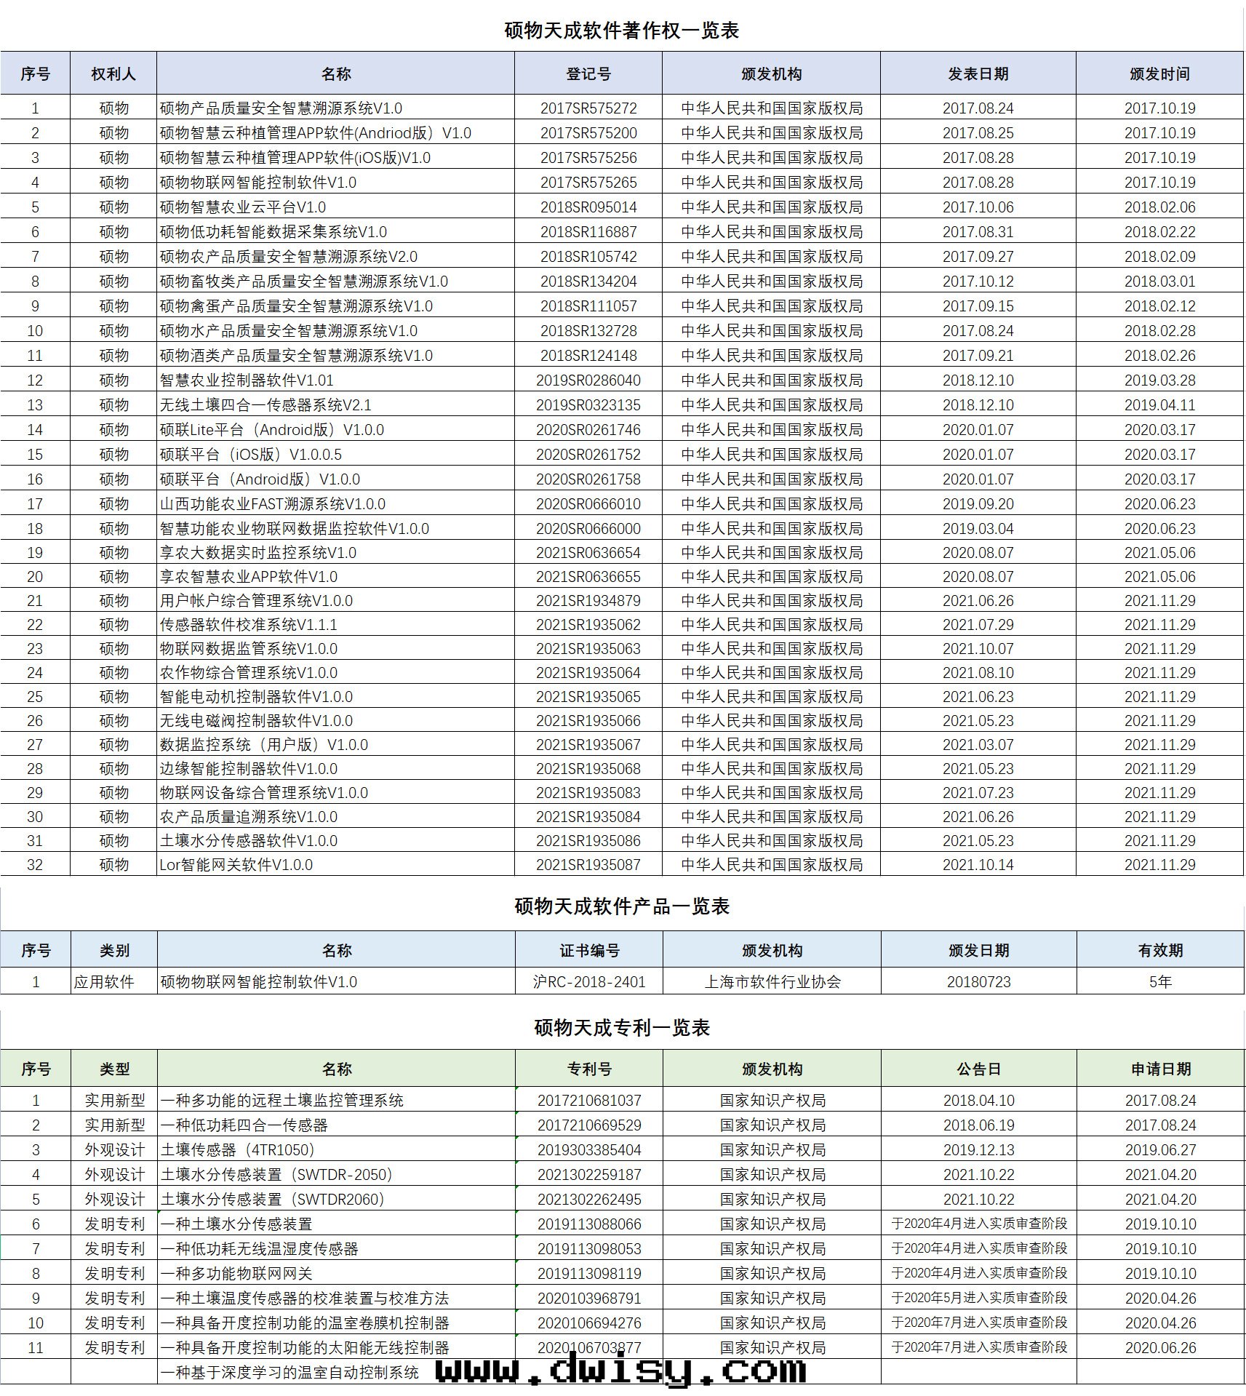Click the 有效期 column header

pyautogui.click(x=1160, y=950)
